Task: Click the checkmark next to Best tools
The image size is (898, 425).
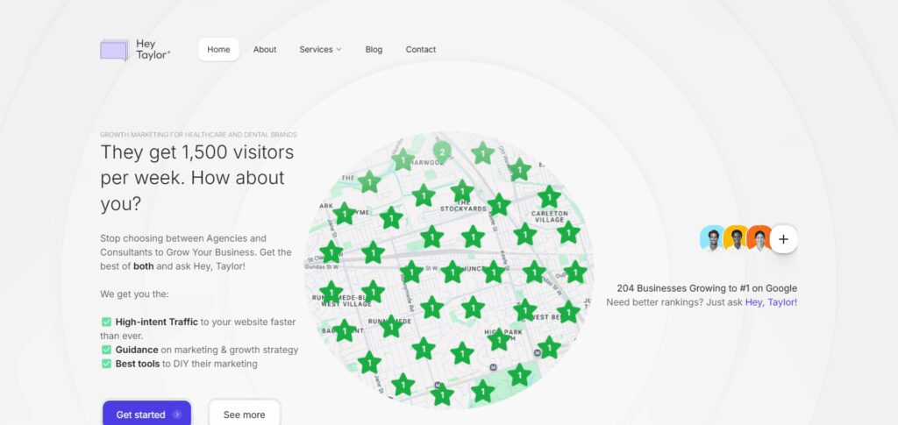Action: pyautogui.click(x=106, y=364)
